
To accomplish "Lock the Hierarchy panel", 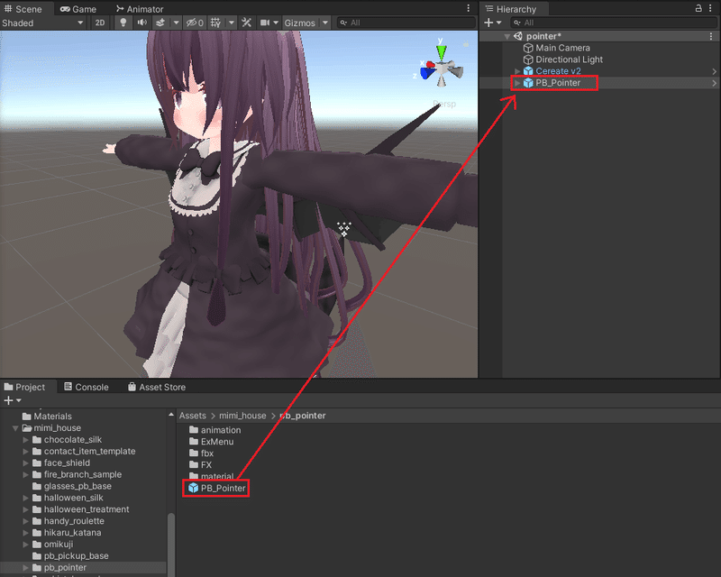I will 698,8.
